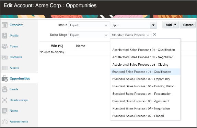Expand the Status Equals operator dropdown

click(89, 25)
